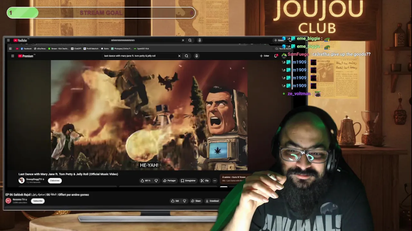The width and height of the screenshot is (412, 231).
Task: Focus the search field with last dance query
Action: (x=140, y=56)
